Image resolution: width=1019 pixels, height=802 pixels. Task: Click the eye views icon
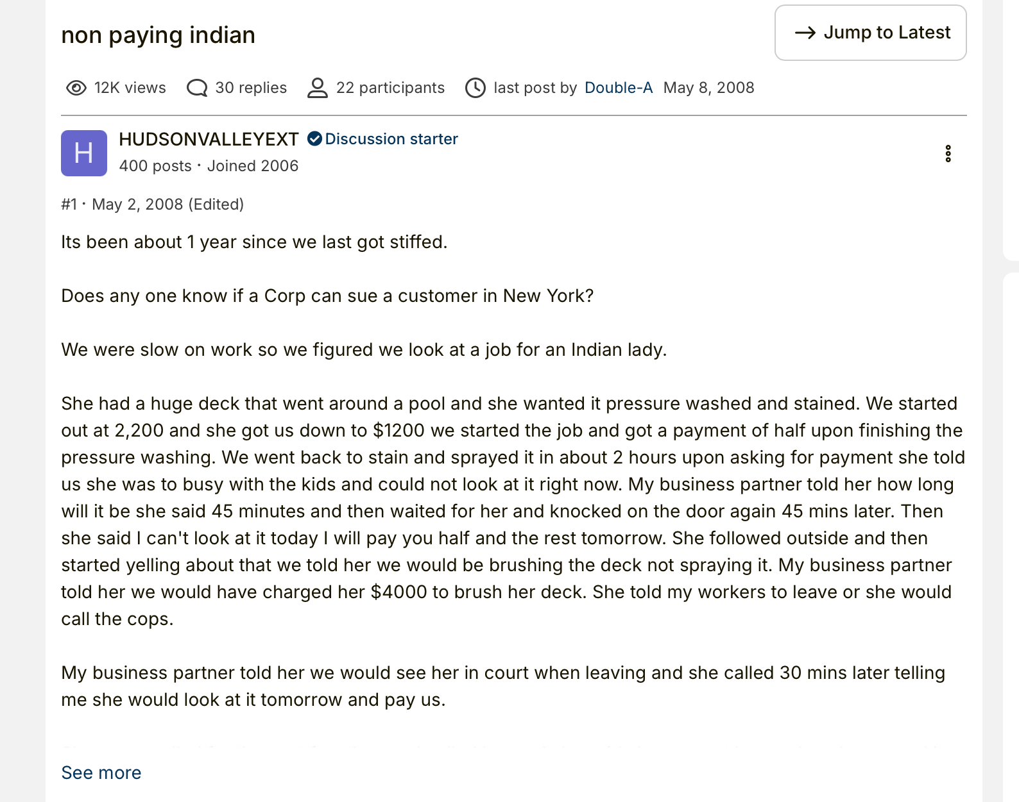coord(76,88)
